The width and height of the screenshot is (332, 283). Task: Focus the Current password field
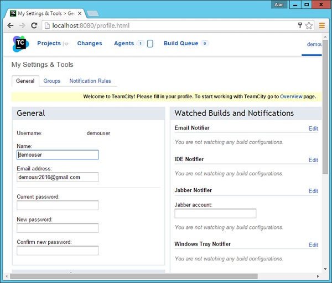click(x=58, y=205)
